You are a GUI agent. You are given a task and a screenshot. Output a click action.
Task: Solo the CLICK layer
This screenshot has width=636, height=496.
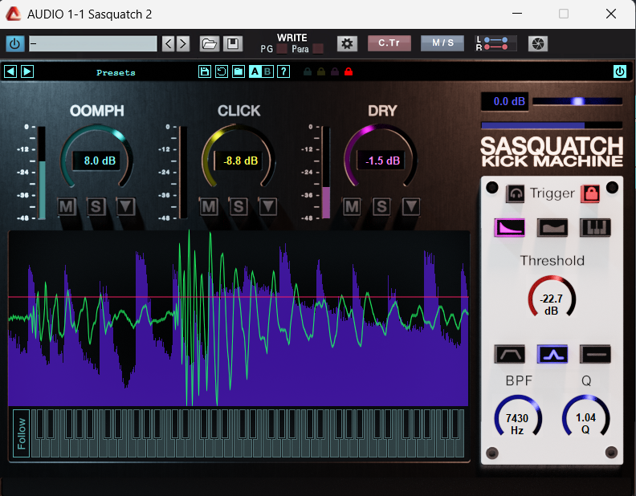(x=238, y=207)
